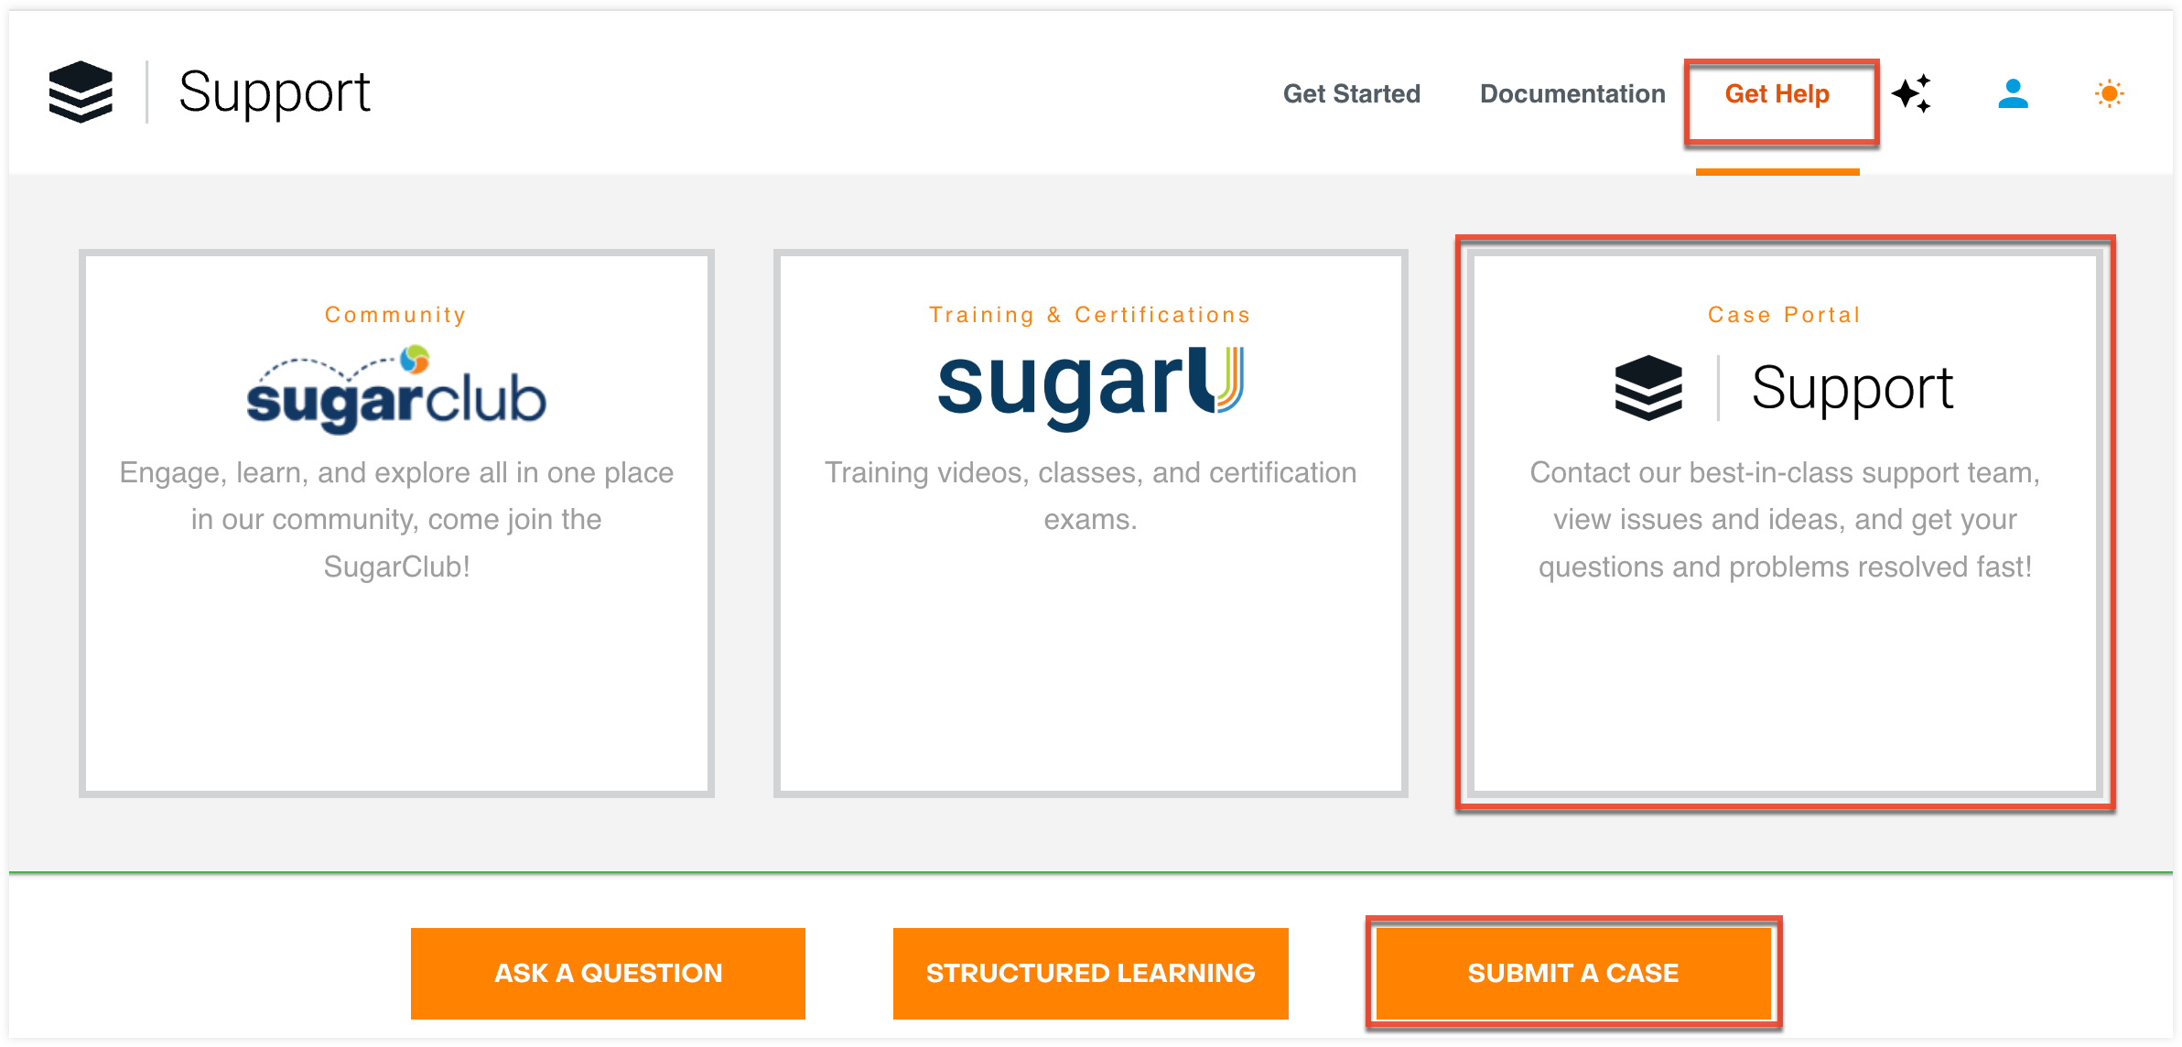Select the Get Help tab
Viewport: 2182px width, 1047px height.
[x=1777, y=92]
